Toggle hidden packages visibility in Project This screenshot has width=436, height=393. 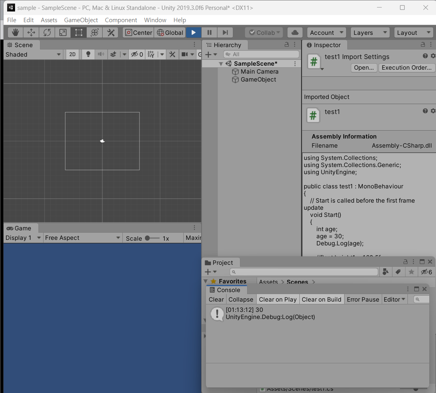pyautogui.click(x=426, y=272)
